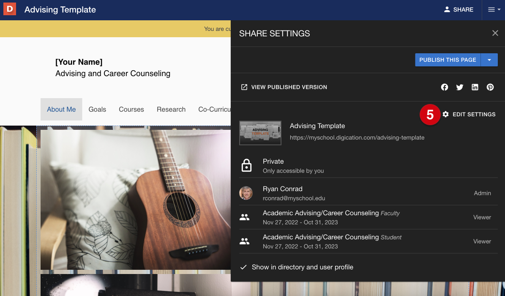Share to LinkedIn icon

[x=475, y=87]
